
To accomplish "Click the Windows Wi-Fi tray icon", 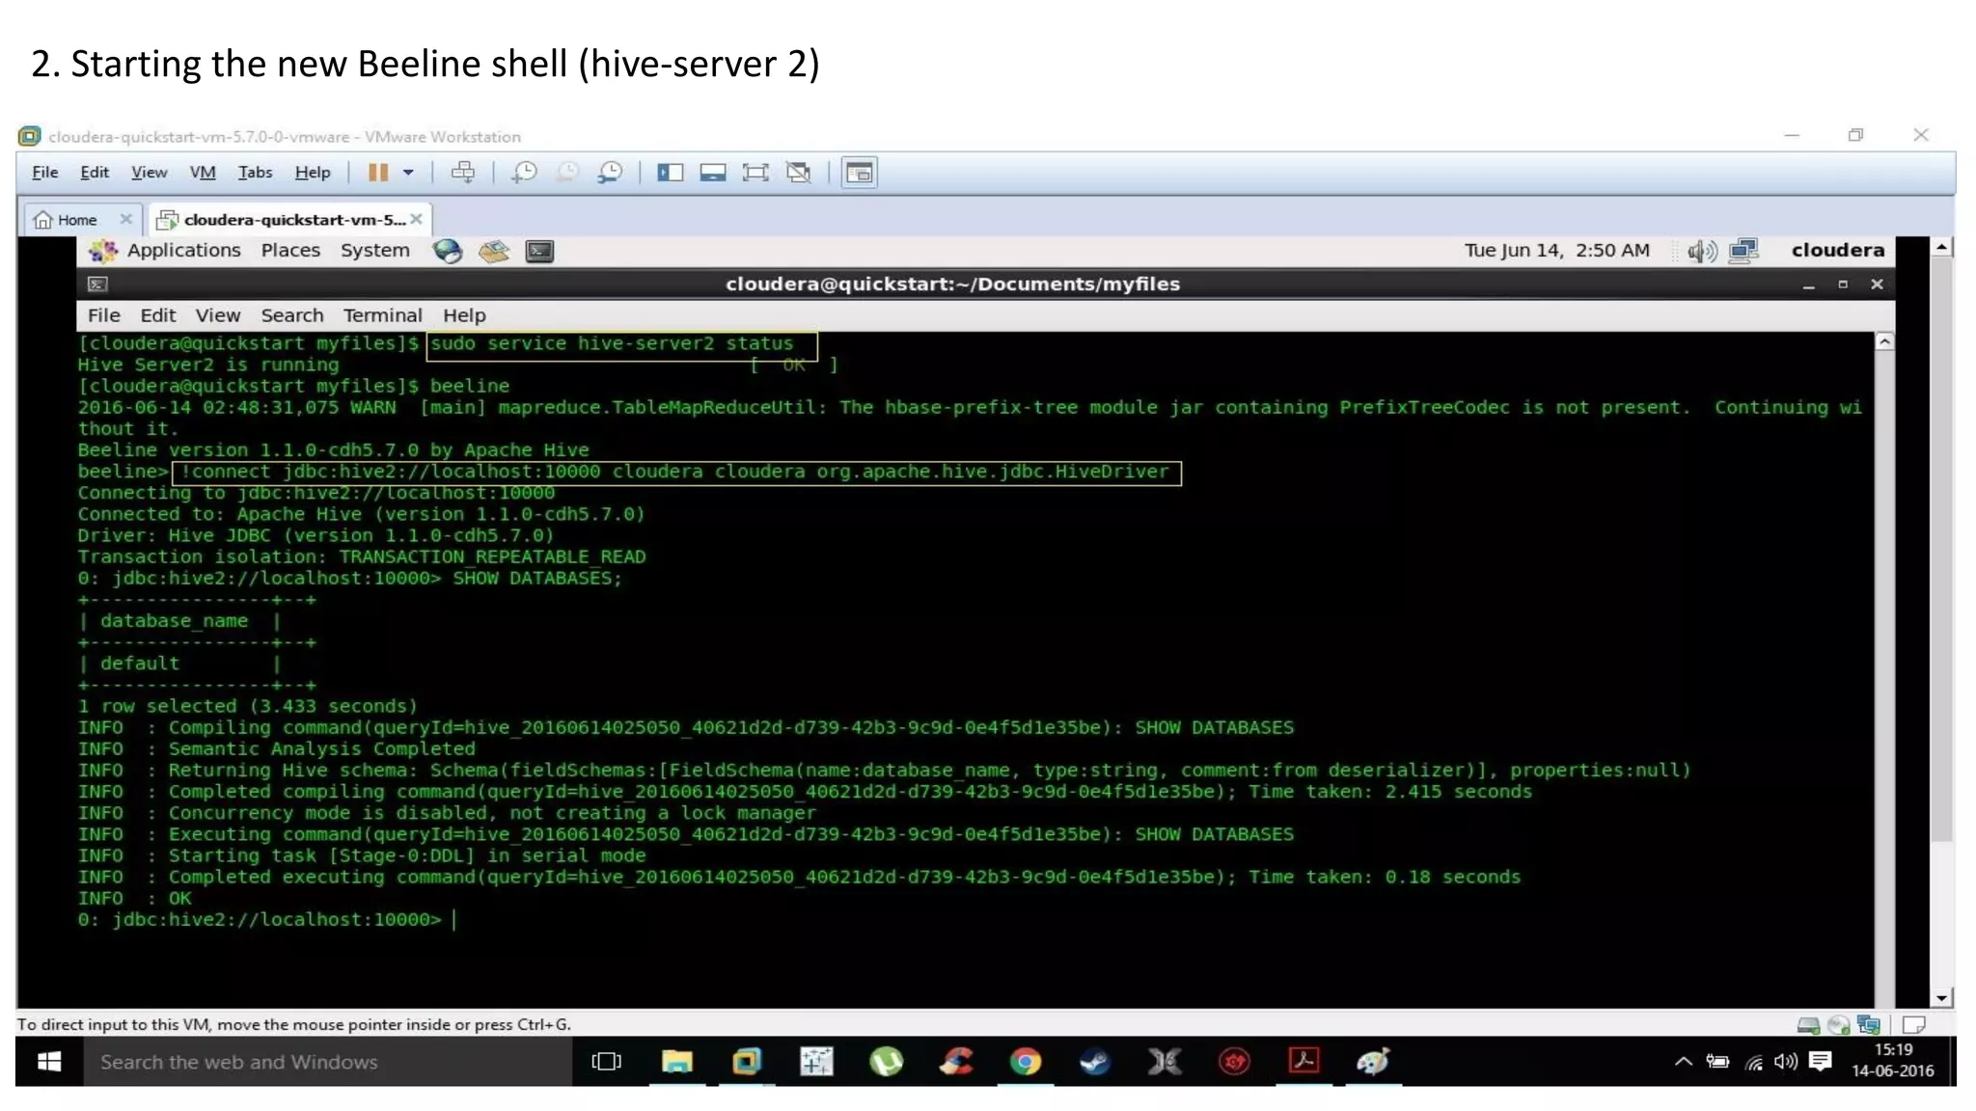I will 1754,1062.
